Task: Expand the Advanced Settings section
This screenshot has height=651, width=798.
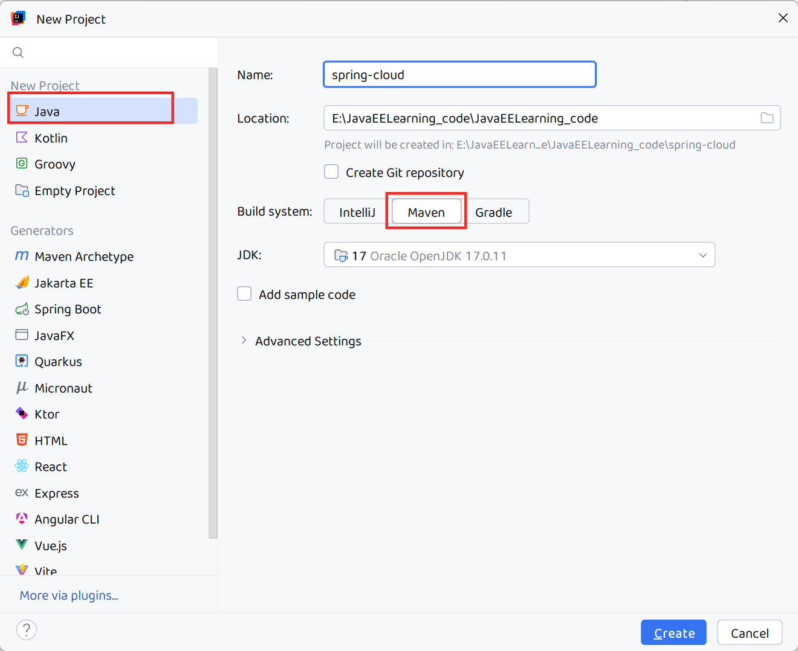Action: tap(244, 341)
